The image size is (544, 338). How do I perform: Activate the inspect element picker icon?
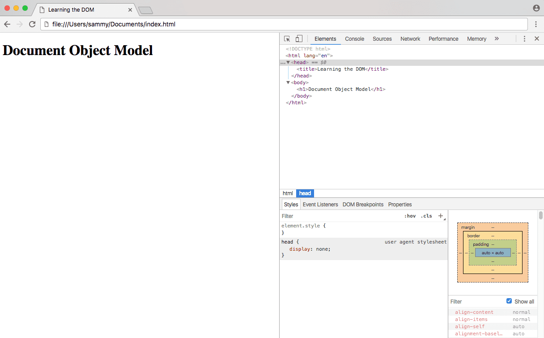point(287,39)
